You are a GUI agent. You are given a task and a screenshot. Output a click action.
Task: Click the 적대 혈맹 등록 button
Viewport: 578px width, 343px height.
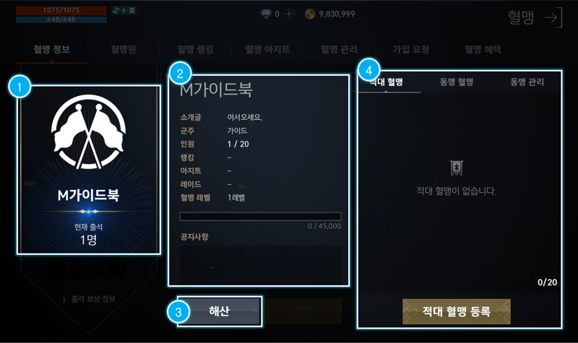click(457, 312)
